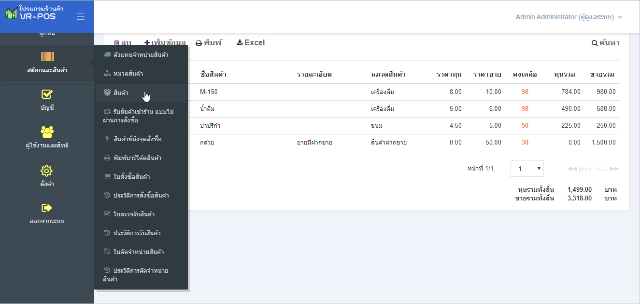
Task: Click the ปาปริก้า product name cell
Action: point(210,125)
